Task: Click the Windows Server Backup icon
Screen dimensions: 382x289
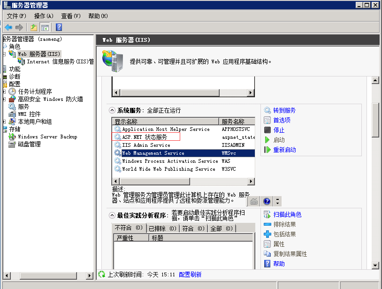Action: coord(12,137)
